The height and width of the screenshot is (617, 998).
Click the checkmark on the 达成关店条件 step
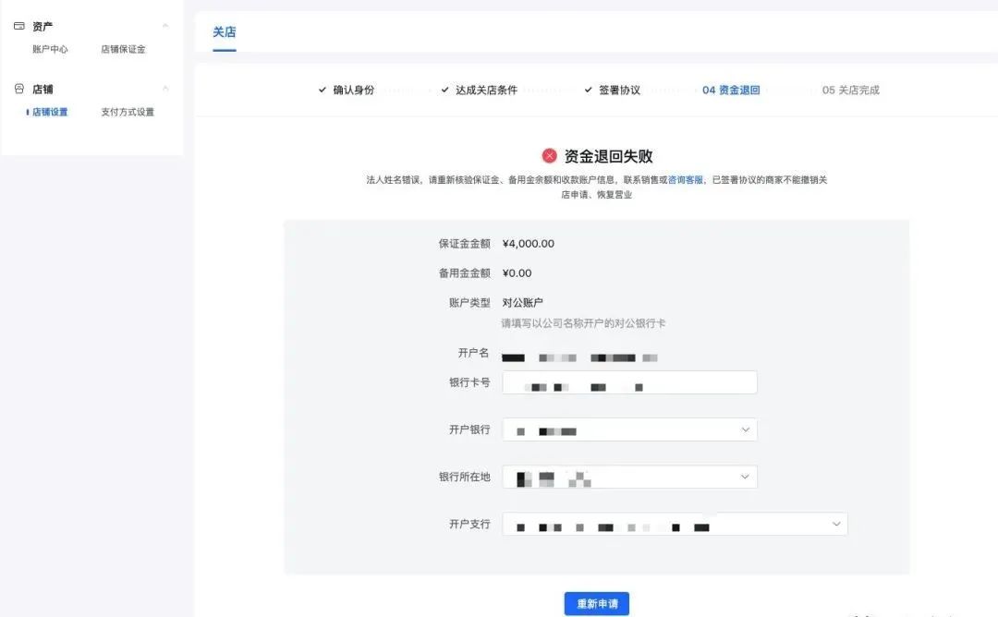[444, 91]
